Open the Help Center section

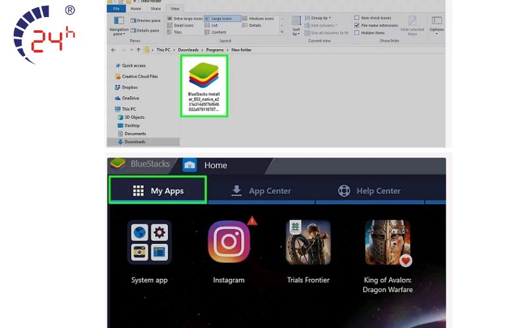(x=370, y=191)
